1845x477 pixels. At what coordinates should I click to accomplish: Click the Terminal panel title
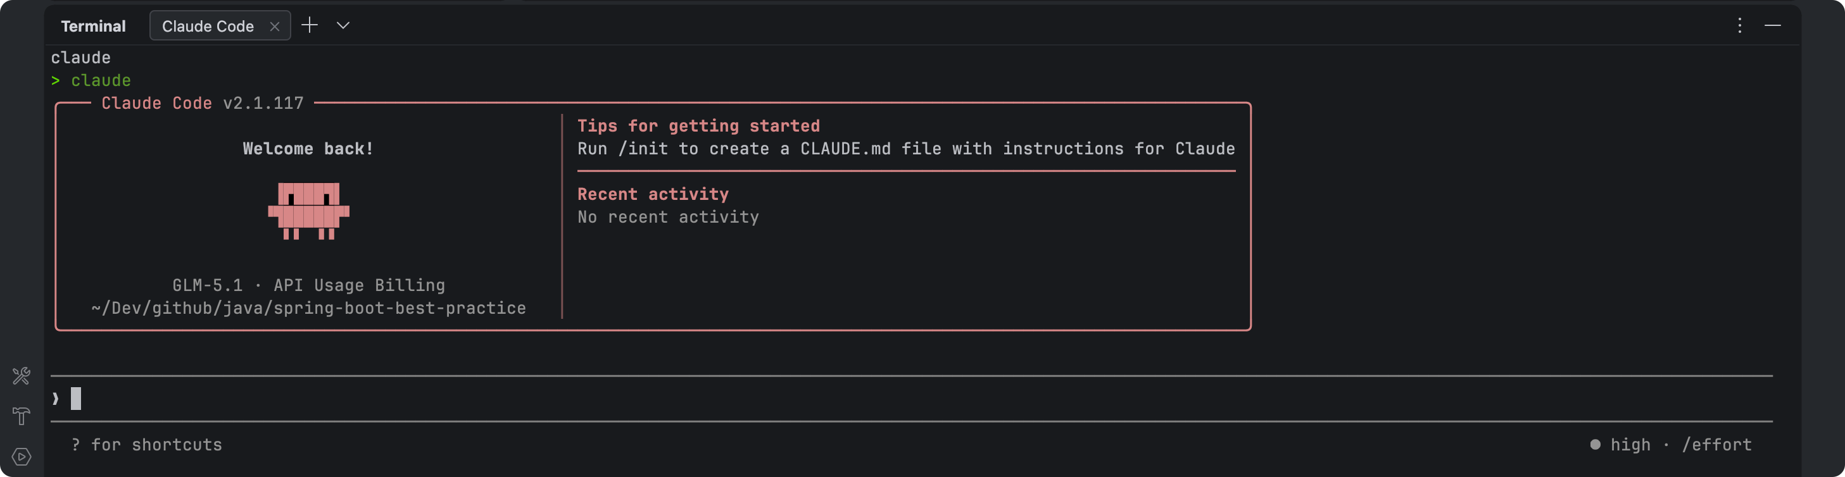pos(93,27)
